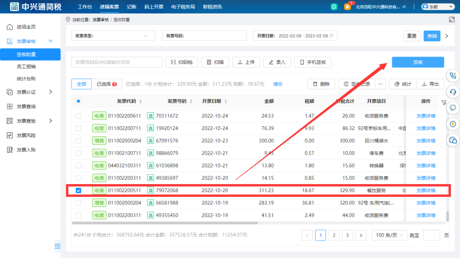
Task: Open the 电子税务局 top menu
Action: click(183, 7)
